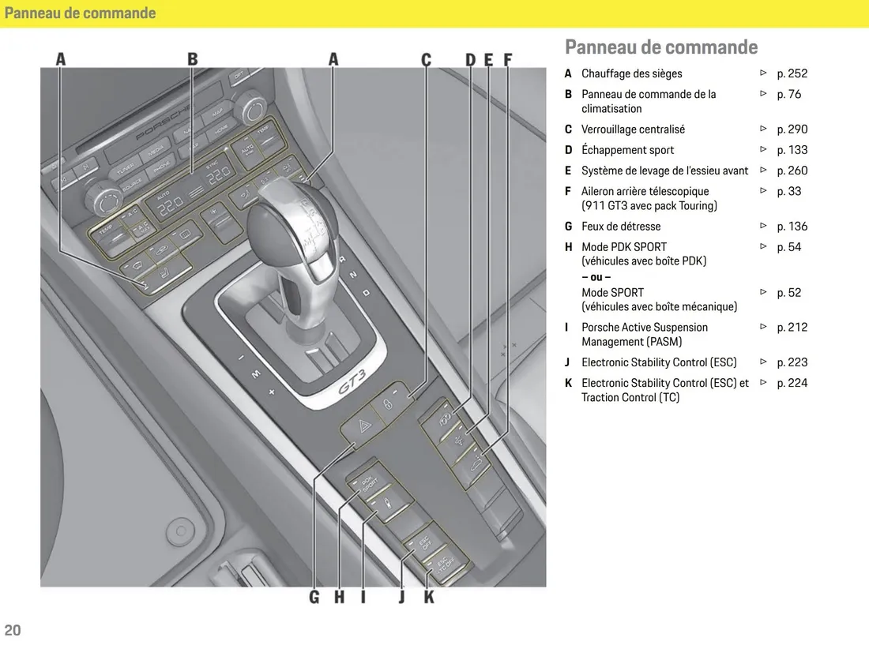This screenshot has height=645, width=869.
Task: Select 'Electronic Stability Control (ESC)' entry J
Action: (659, 362)
